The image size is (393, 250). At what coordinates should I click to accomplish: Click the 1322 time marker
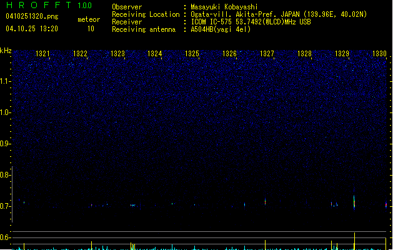click(80, 54)
